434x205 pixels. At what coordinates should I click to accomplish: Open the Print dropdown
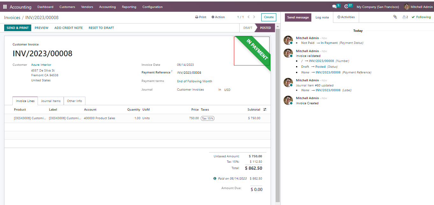pos(201,17)
